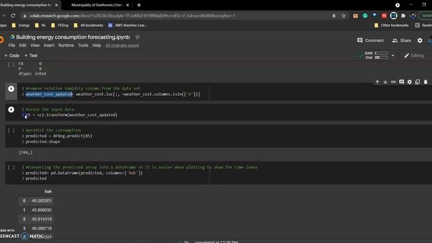Bookmark this page with the star
The height and width of the screenshot is (243, 432).
(x=344, y=16)
